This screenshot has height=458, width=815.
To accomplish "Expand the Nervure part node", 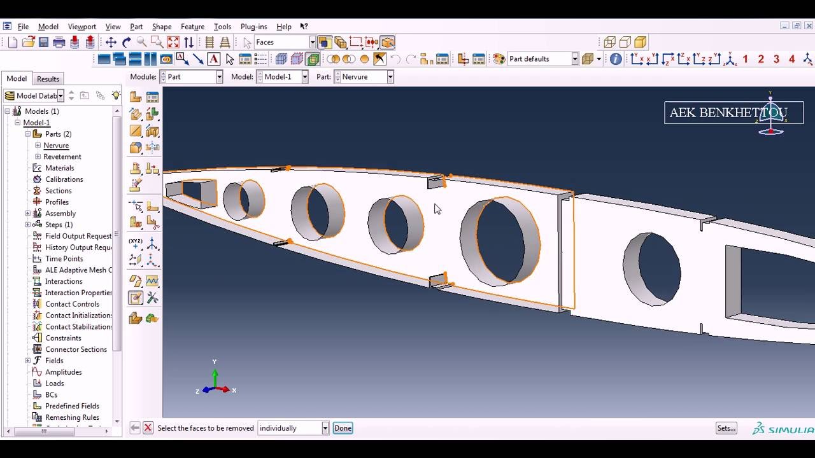I will coord(38,146).
